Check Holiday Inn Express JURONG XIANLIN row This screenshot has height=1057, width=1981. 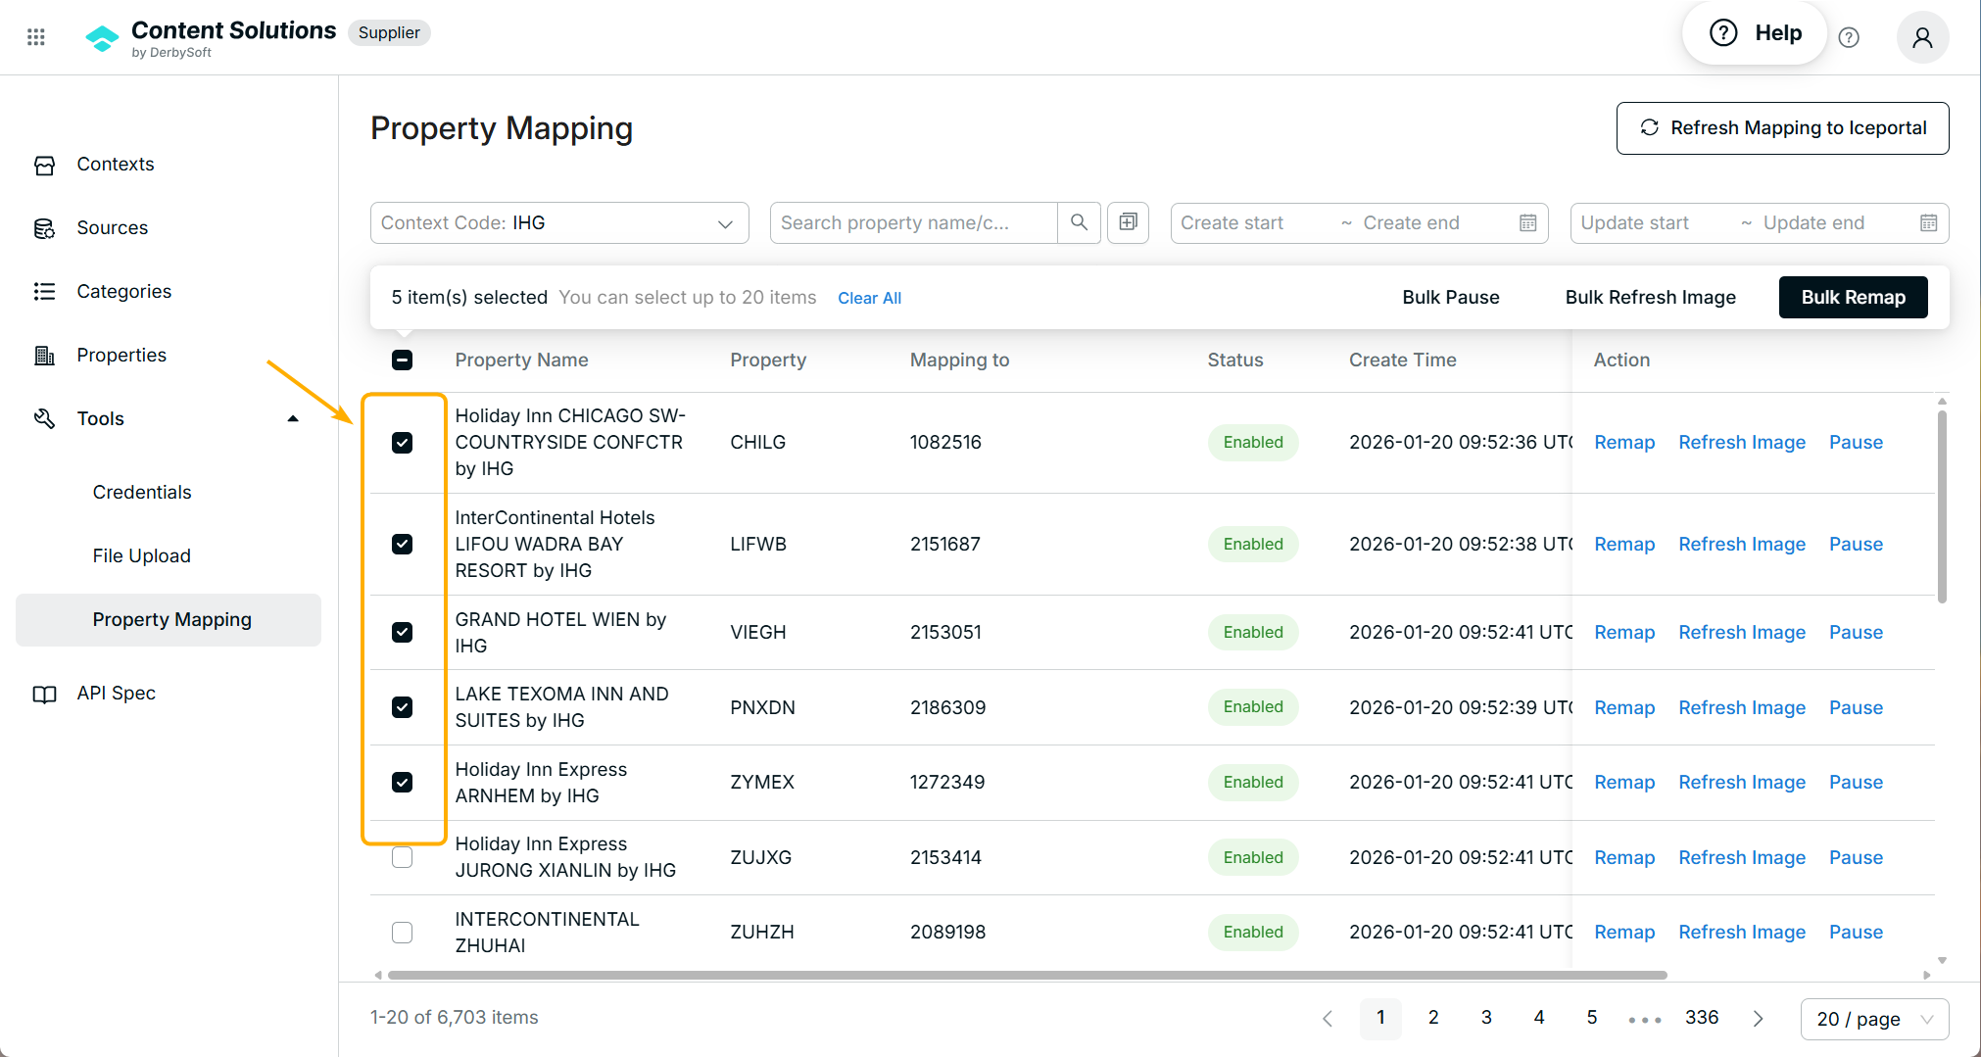click(402, 857)
